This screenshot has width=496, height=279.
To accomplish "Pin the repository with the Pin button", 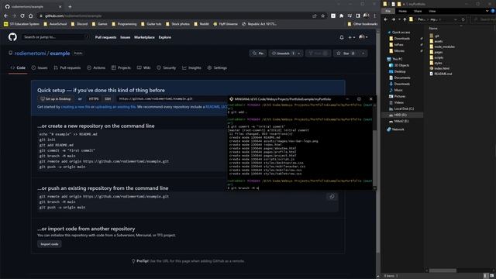I will (x=258, y=53).
